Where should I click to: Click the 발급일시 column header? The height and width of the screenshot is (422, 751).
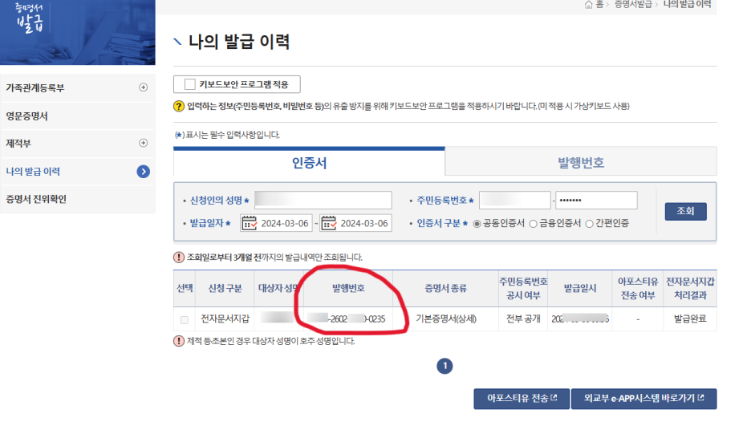click(x=580, y=288)
